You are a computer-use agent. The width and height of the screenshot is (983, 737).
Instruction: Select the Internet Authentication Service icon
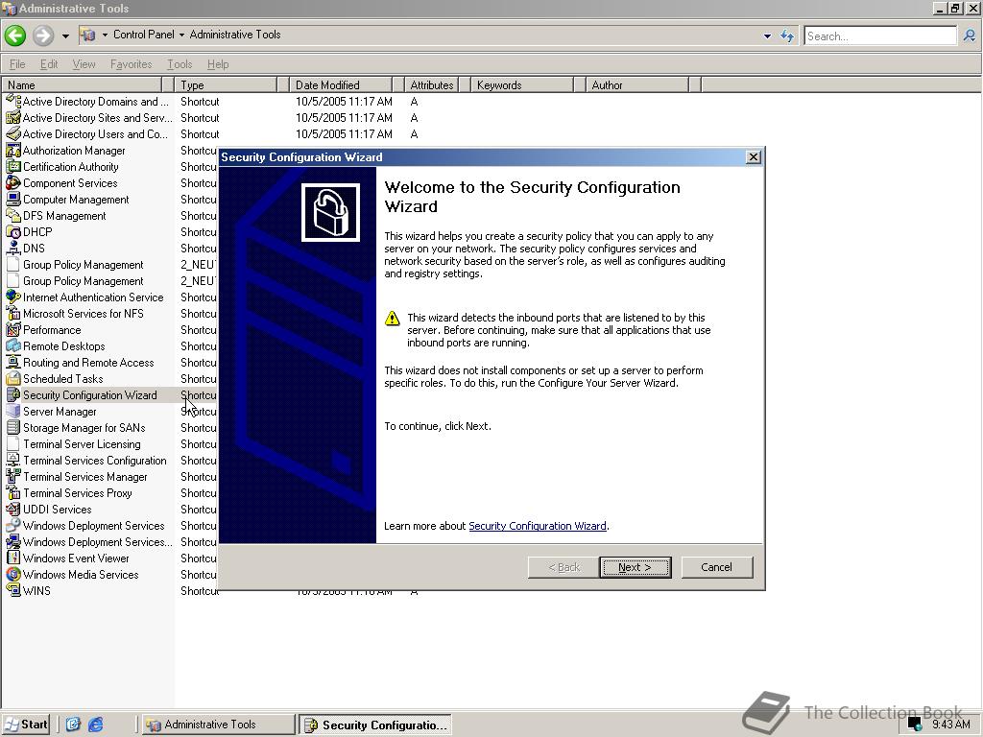pyautogui.click(x=13, y=297)
